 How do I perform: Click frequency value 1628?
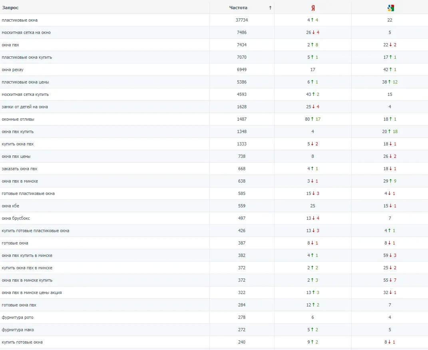(x=242, y=107)
